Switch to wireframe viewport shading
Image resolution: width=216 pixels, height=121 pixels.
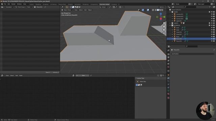[x=156, y=10]
